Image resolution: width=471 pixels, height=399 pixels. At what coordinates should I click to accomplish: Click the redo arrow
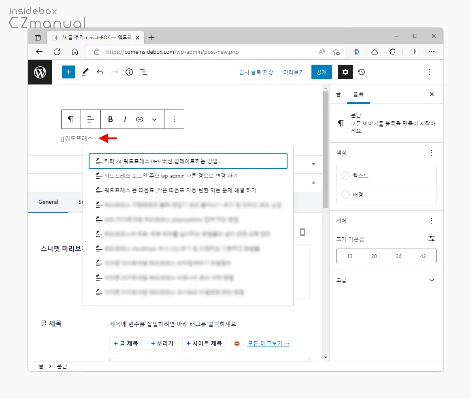115,72
